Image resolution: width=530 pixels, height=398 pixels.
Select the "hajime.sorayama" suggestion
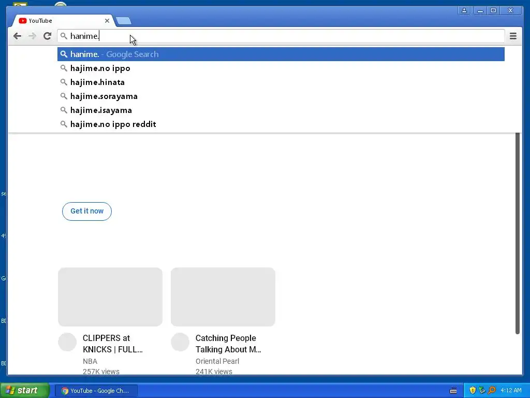pyautogui.click(x=281, y=96)
